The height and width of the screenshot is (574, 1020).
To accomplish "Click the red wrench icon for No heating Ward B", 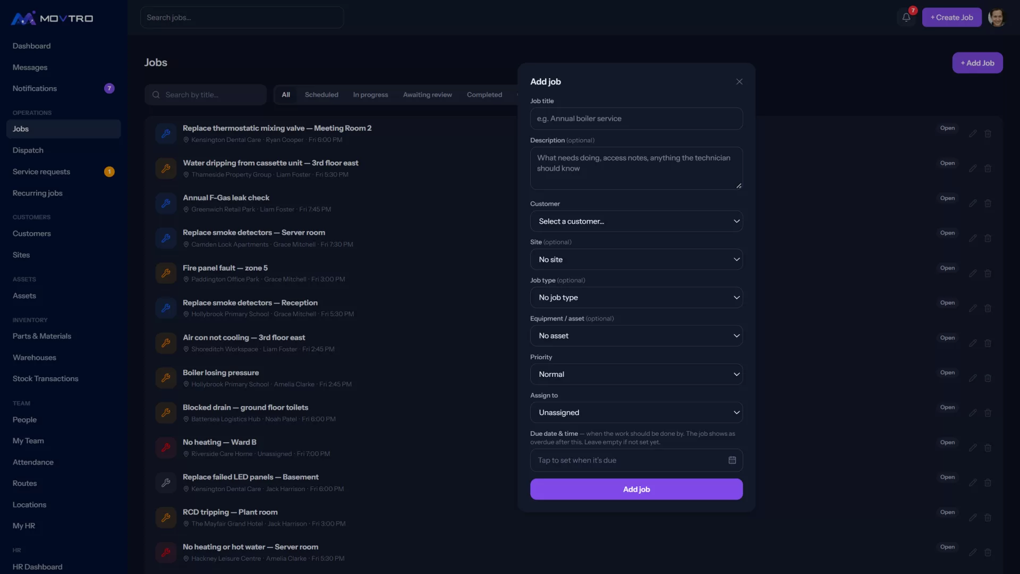I will tap(166, 448).
